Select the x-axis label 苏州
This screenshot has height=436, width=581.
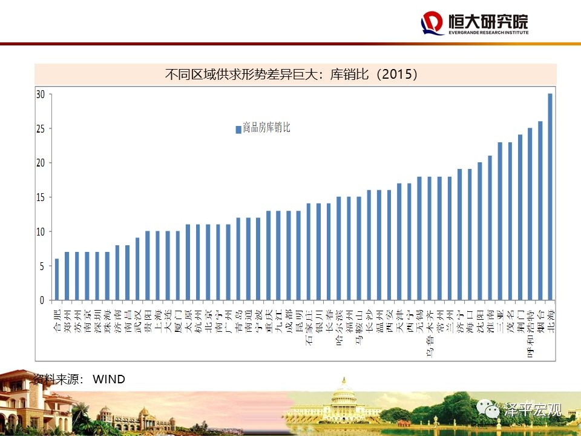[x=77, y=322]
